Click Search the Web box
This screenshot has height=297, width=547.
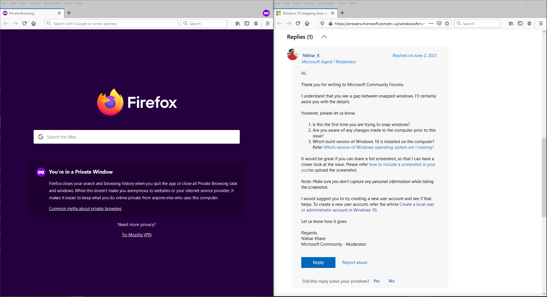(137, 137)
